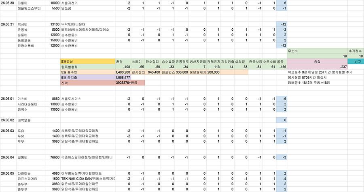Select the red 잔액 label cell
Viewport: 364px width, 192px height.
click(88, 83)
